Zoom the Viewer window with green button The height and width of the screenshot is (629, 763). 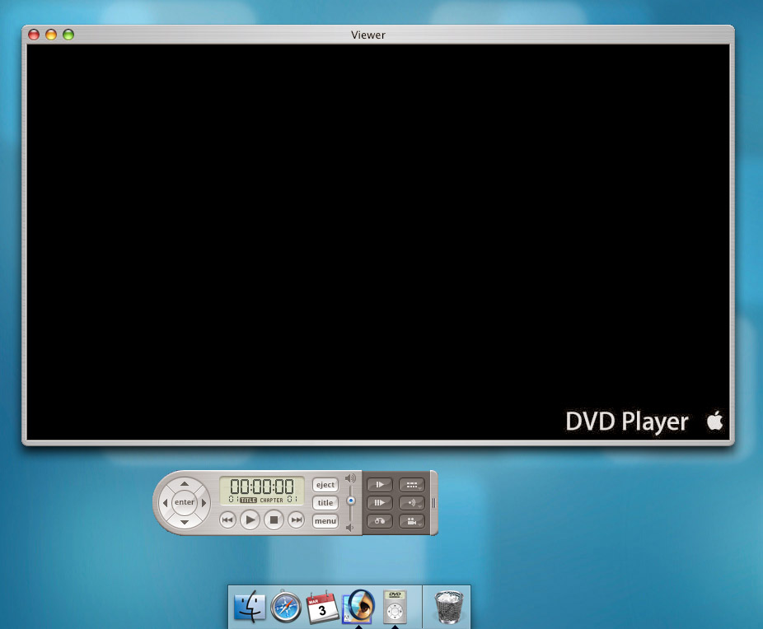pyautogui.click(x=68, y=35)
